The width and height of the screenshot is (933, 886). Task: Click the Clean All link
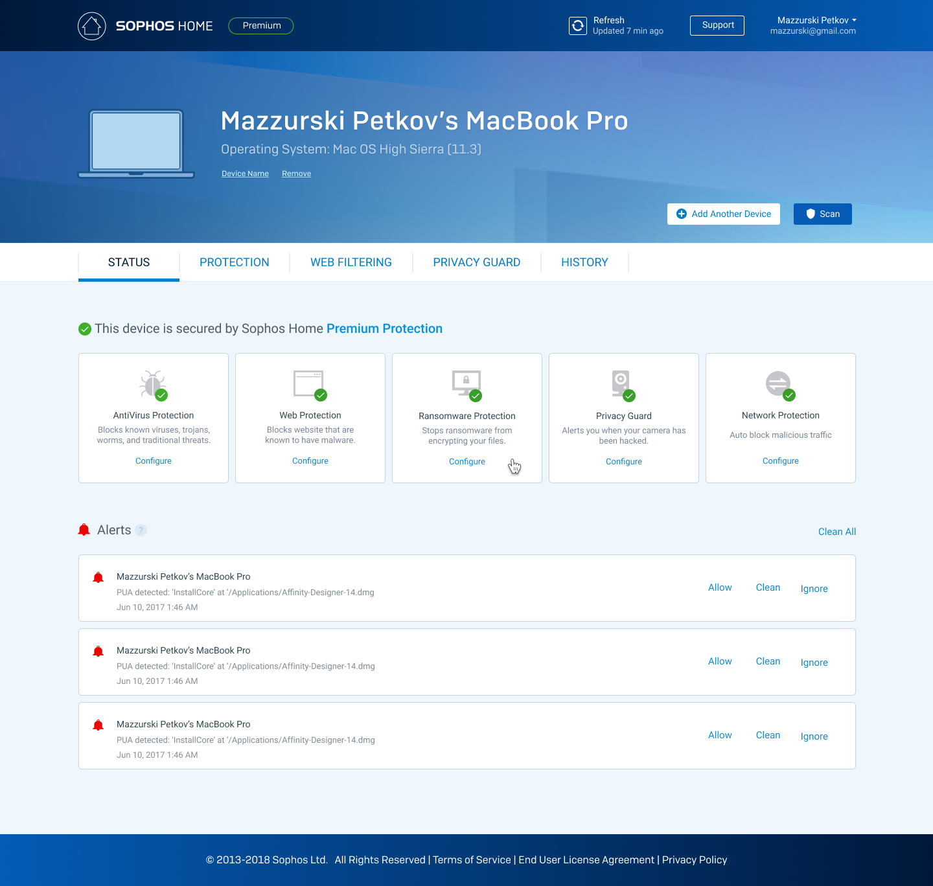(837, 532)
